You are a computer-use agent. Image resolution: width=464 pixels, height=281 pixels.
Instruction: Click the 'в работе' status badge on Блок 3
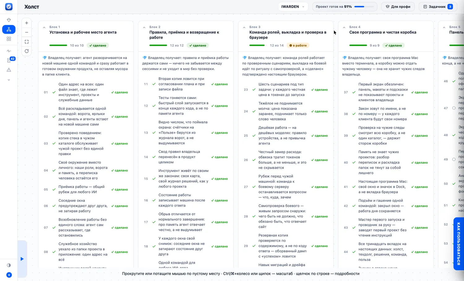[298, 45]
